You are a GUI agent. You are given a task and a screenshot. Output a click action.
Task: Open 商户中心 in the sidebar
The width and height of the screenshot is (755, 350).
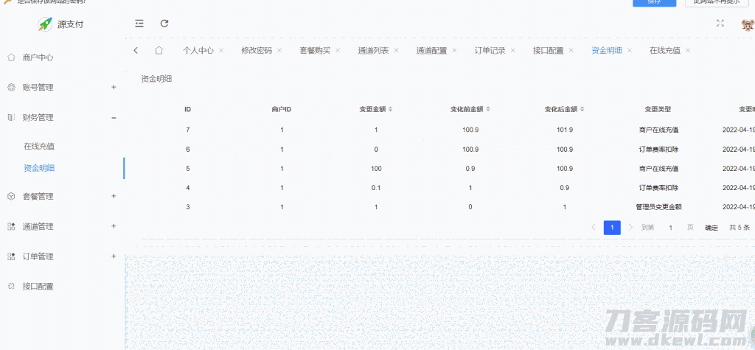[x=38, y=57]
